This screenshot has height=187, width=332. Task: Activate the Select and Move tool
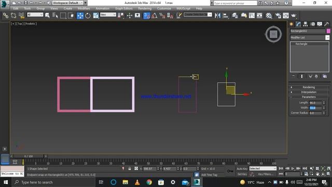pos(80,16)
